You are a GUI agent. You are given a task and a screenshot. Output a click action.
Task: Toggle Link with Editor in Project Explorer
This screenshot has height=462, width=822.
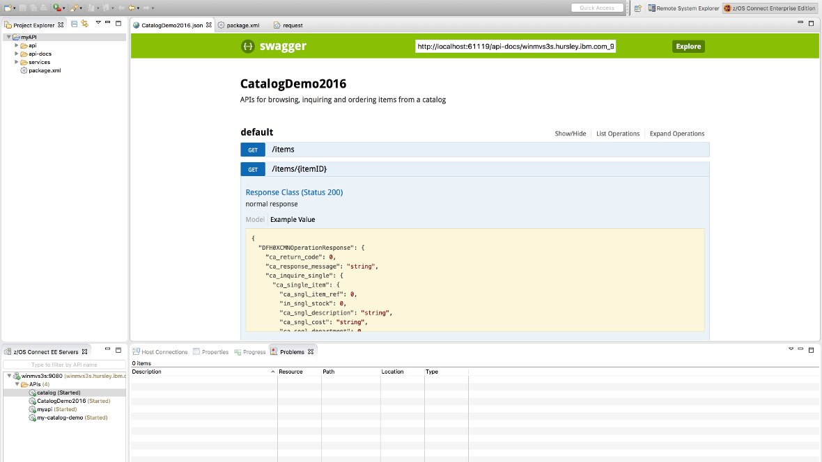(x=84, y=24)
